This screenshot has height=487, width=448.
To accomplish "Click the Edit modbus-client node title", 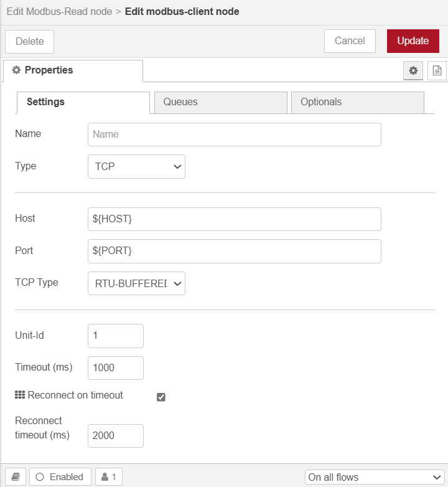I will 182,11.
